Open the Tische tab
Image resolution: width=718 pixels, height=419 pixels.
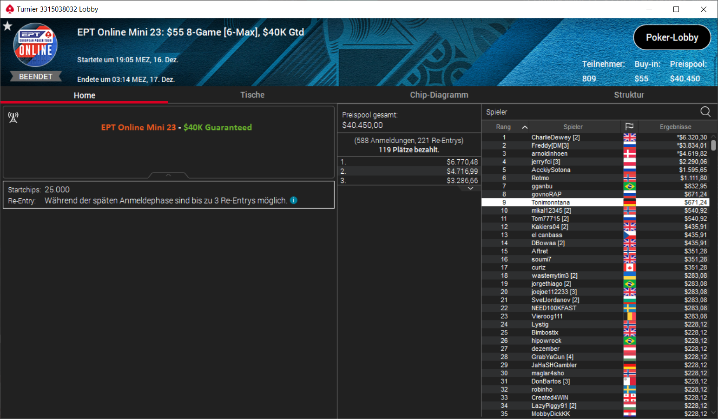point(252,95)
